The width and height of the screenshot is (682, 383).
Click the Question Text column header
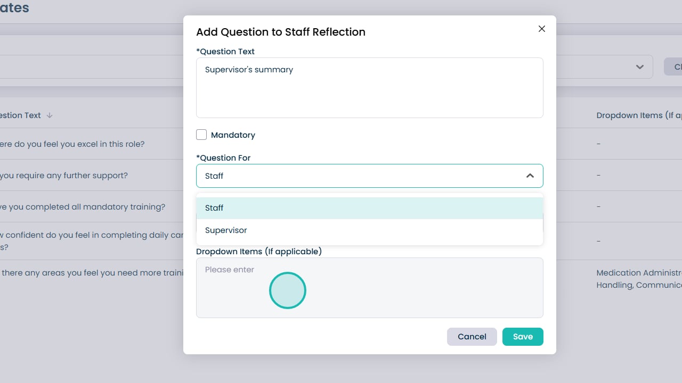(20, 115)
